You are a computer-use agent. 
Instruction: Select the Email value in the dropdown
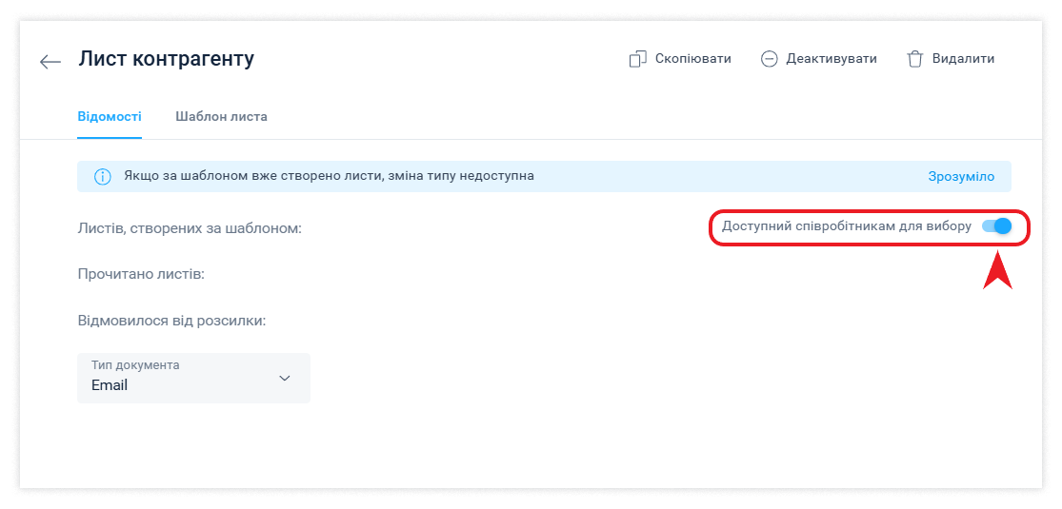pos(110,386)
